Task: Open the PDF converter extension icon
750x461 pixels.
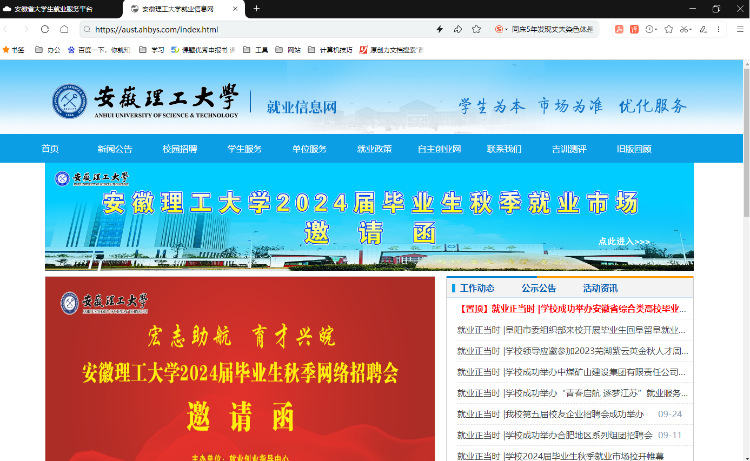Action: point(619,29)
